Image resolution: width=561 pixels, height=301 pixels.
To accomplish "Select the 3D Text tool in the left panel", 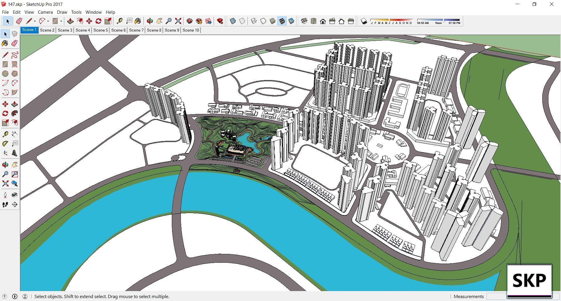I will pos(15,153).
